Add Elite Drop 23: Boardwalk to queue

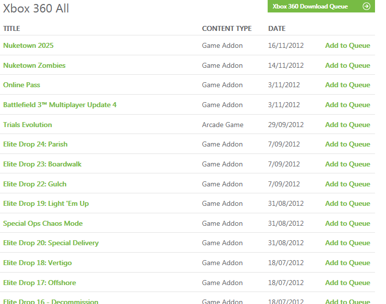pos(348,164)
